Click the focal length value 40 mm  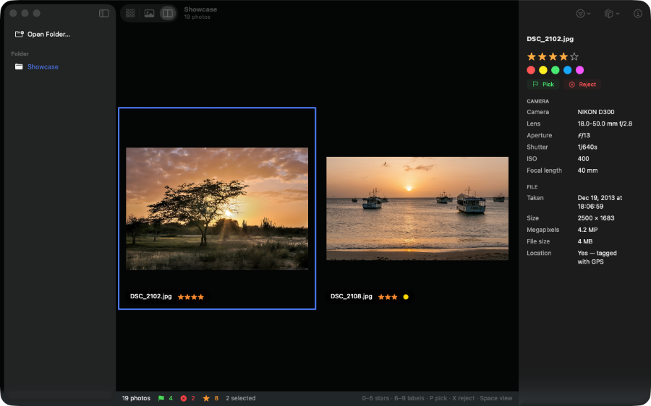[x=587, y=170]
